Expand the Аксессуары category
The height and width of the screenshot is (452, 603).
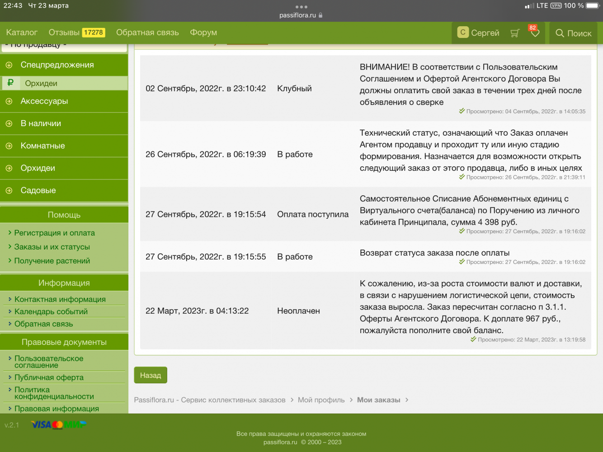[x=44, y=101]
